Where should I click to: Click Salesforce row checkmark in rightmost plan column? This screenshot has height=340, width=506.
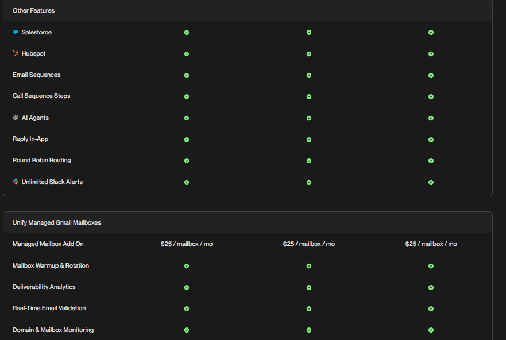[x=431, y=32]
